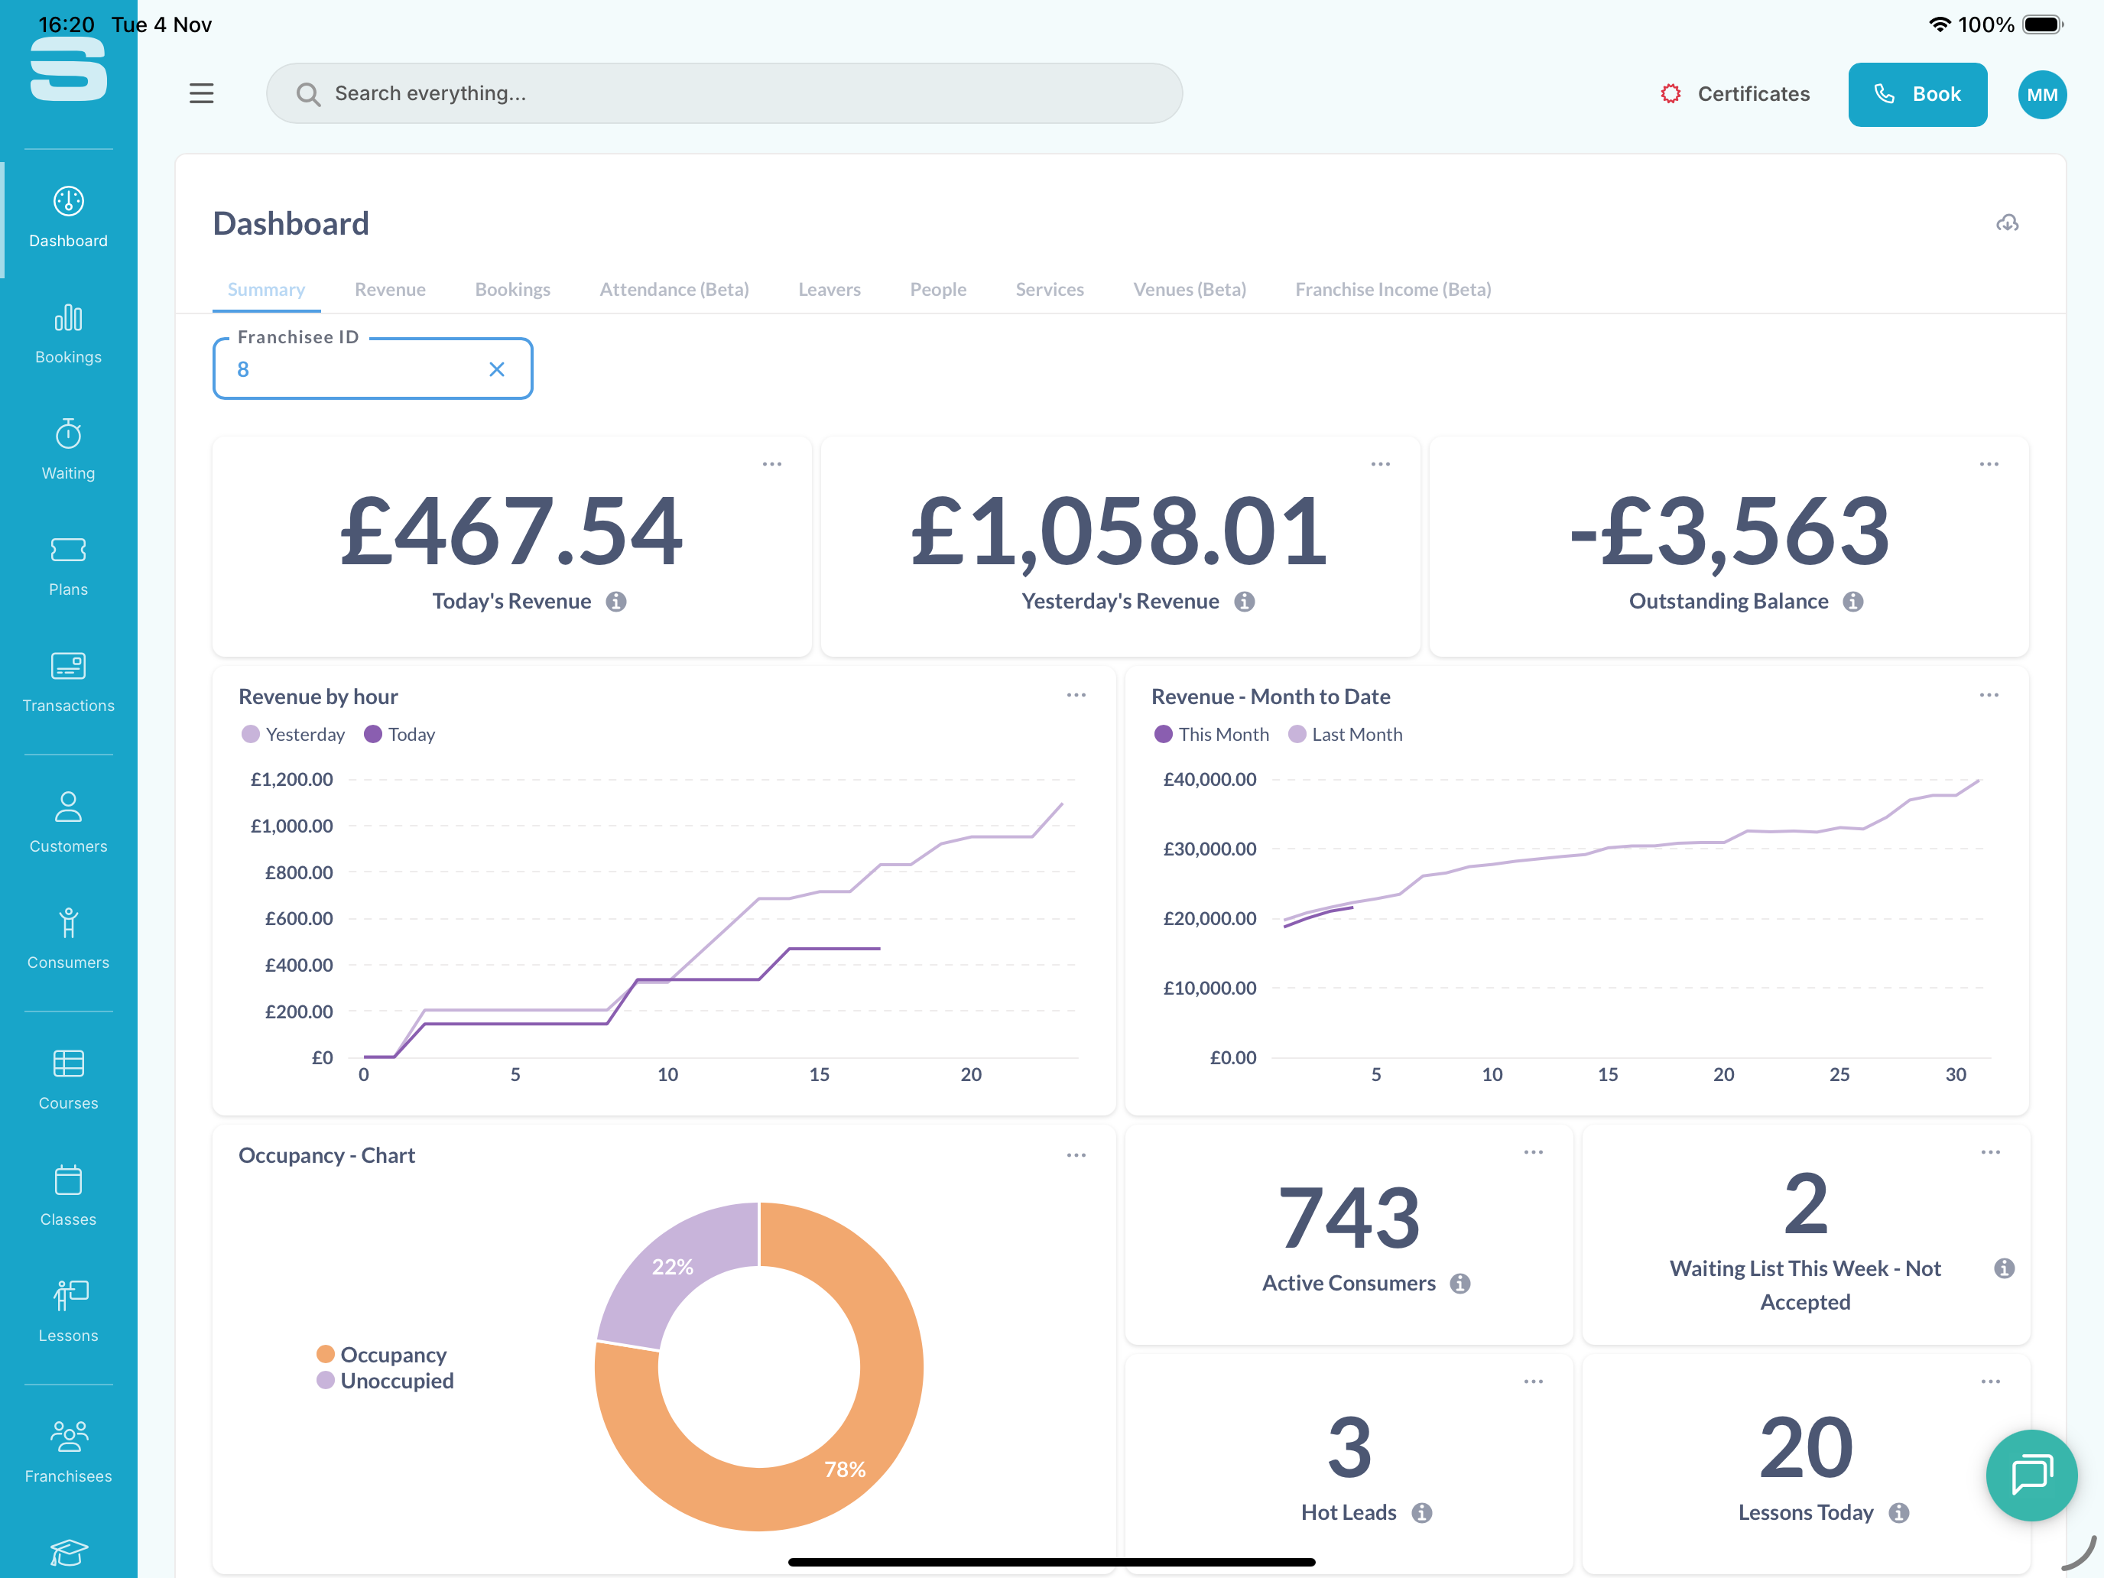Expand options on Outstanding Balance card
The width and height of the screenshot is (2104, 1578).
point(1989,464)
